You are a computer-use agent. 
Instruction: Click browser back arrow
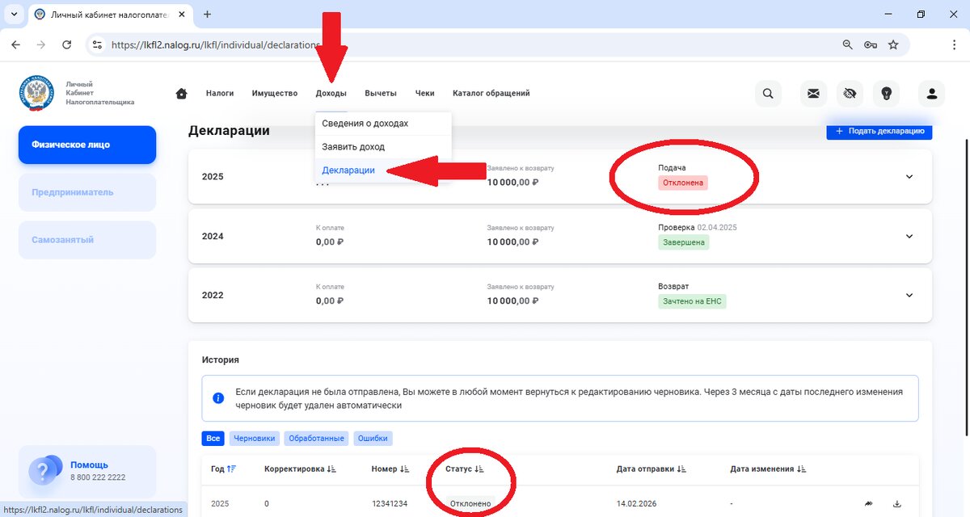15,45
